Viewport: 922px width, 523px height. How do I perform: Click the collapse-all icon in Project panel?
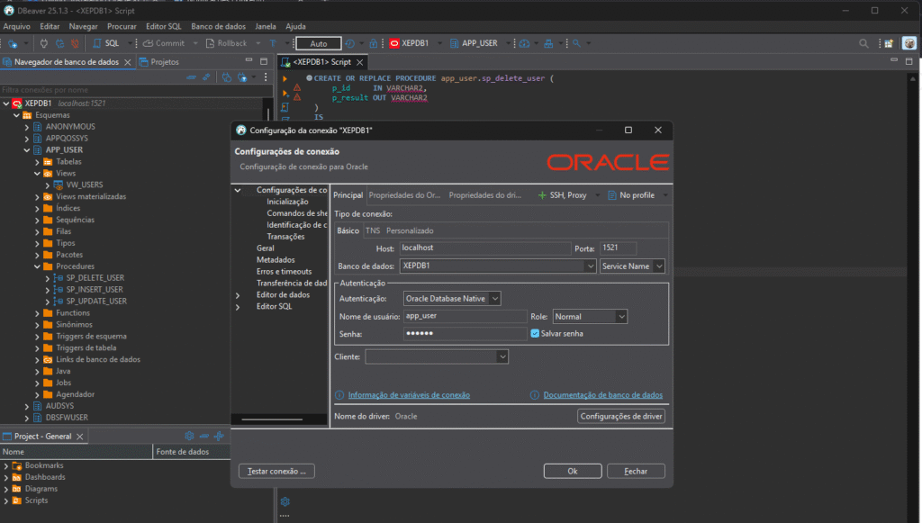pyautogui.click(x=203, y=436)
